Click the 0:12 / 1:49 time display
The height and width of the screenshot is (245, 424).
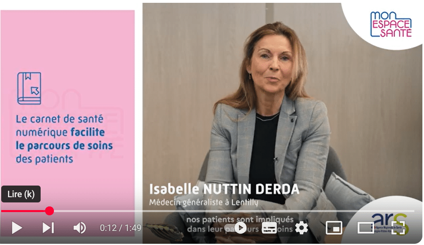121,228
